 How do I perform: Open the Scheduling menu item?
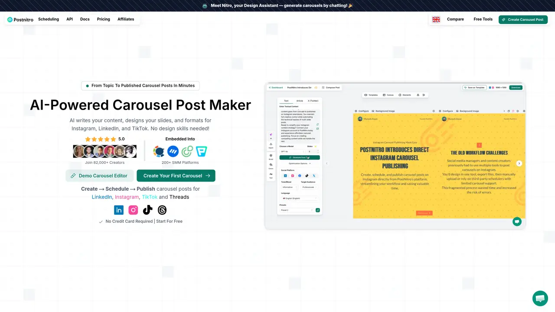click(x=49, y=19)
